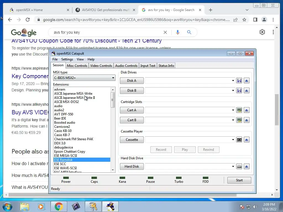Browse for a hard disk image
The image size is (283, 212).
pyautogui.click(x=239, y=166)
